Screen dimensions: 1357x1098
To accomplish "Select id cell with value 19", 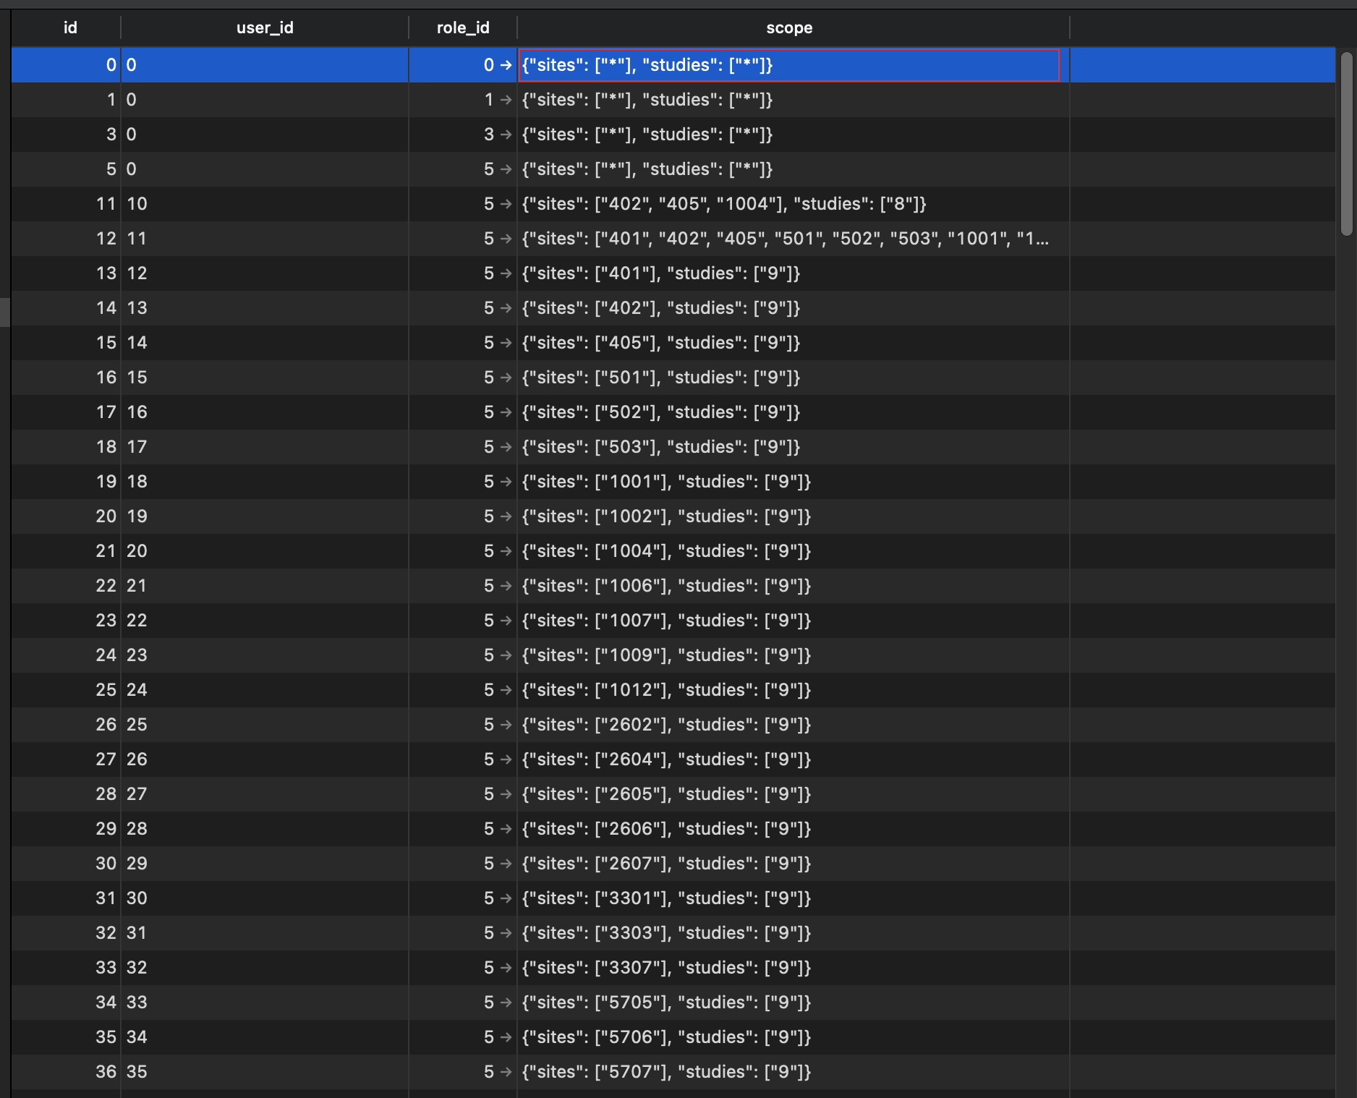I will pyautogui.click(x=67, y=482).
